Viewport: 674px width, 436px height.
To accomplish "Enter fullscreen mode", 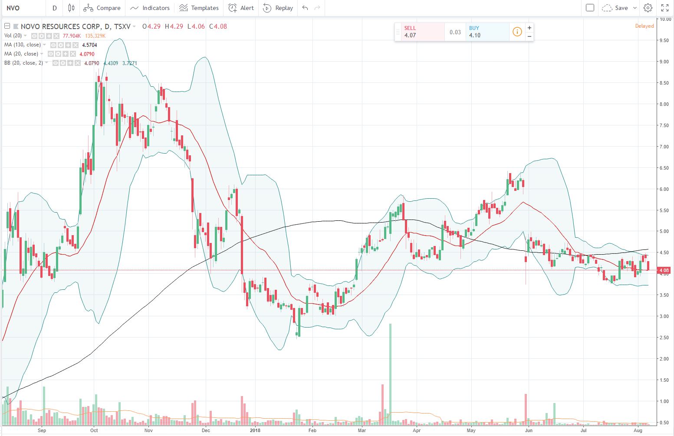I will point(665,8).
